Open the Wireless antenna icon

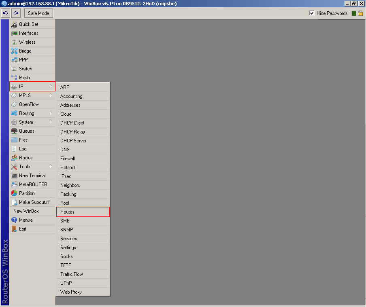click(14, 42)
